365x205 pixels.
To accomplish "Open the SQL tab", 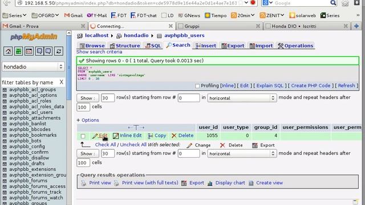I will point(153,46).
